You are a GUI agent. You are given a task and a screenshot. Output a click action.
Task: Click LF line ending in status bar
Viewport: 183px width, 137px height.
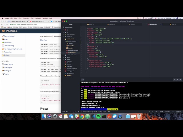[152, 112]
